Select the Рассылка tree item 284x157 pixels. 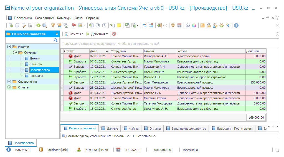tap(36, 76)
